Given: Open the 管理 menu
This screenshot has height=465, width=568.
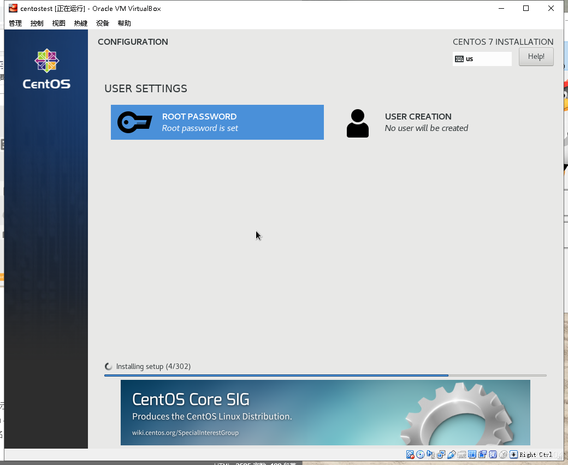Looking at the screenshot, I should click(x=15, y=23).
